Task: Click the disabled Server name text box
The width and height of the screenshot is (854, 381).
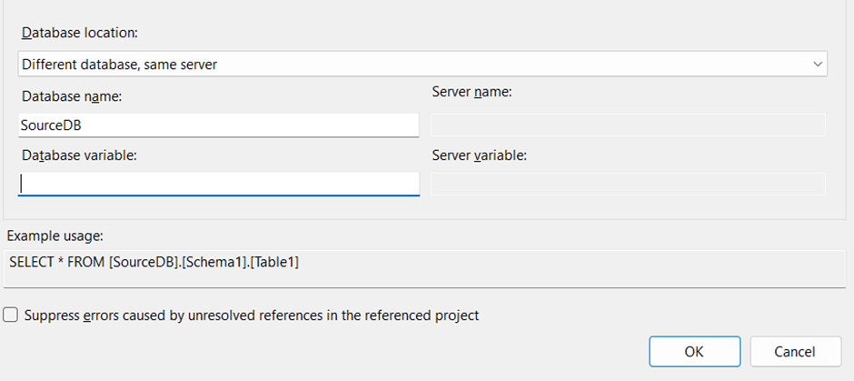Action: (x=628, y=125)
